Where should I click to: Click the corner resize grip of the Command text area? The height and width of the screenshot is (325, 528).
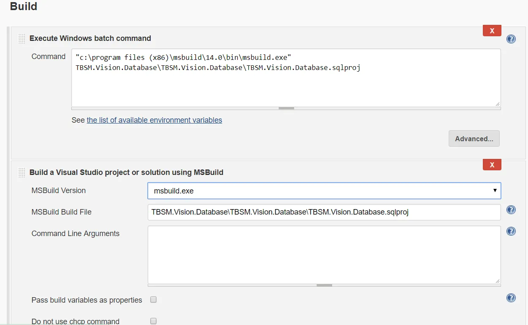point(498,104)
